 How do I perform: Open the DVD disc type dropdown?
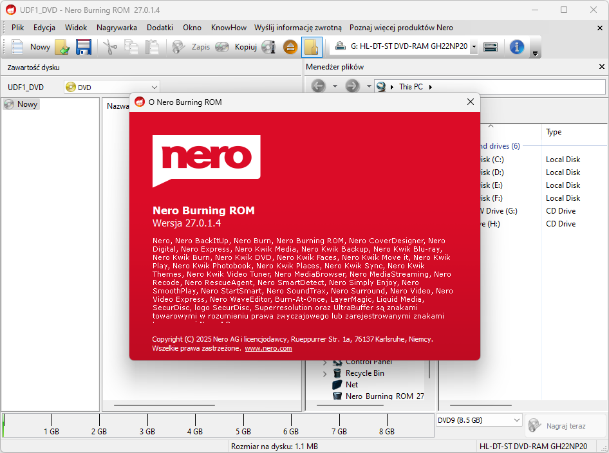coord(112,87)
